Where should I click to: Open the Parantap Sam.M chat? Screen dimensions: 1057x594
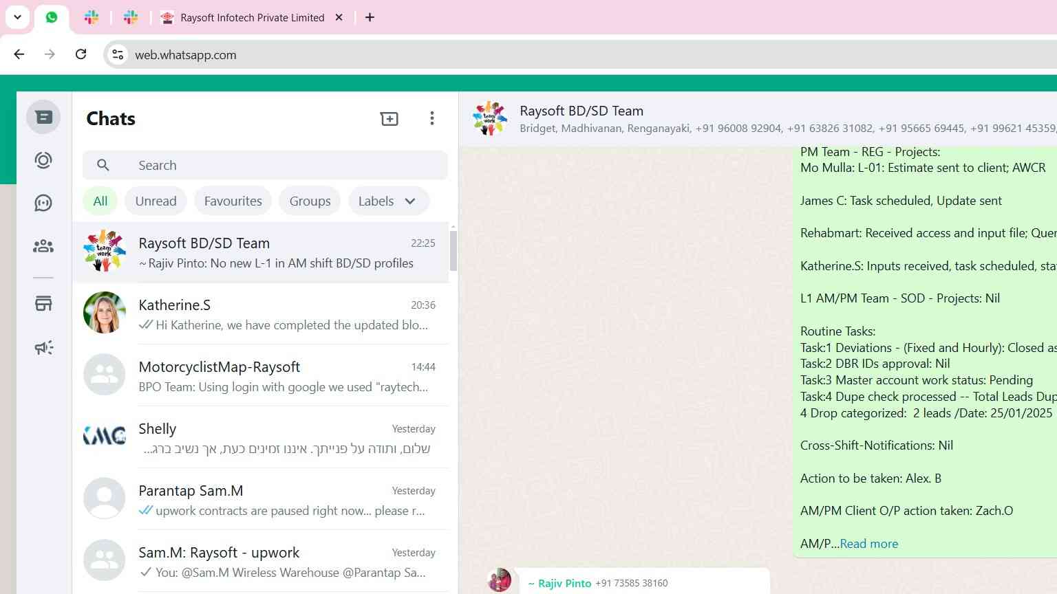click(x=261, y=500)
